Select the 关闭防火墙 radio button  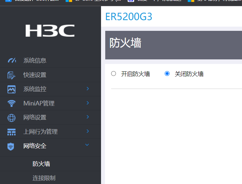tap(167, 74)
